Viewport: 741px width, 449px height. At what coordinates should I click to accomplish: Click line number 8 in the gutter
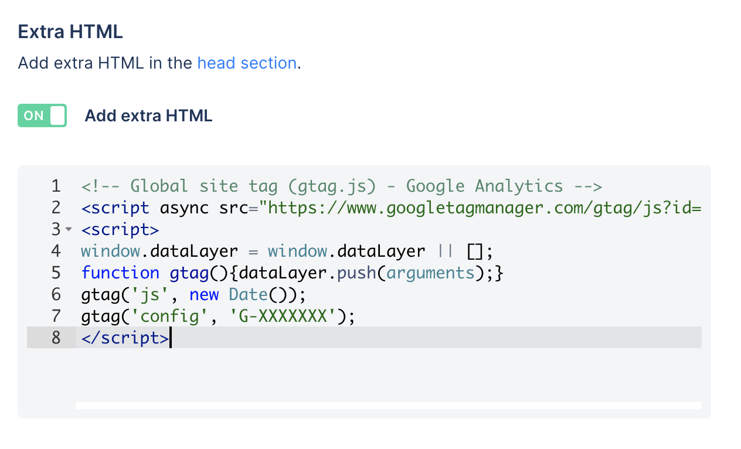coord(56,338)
